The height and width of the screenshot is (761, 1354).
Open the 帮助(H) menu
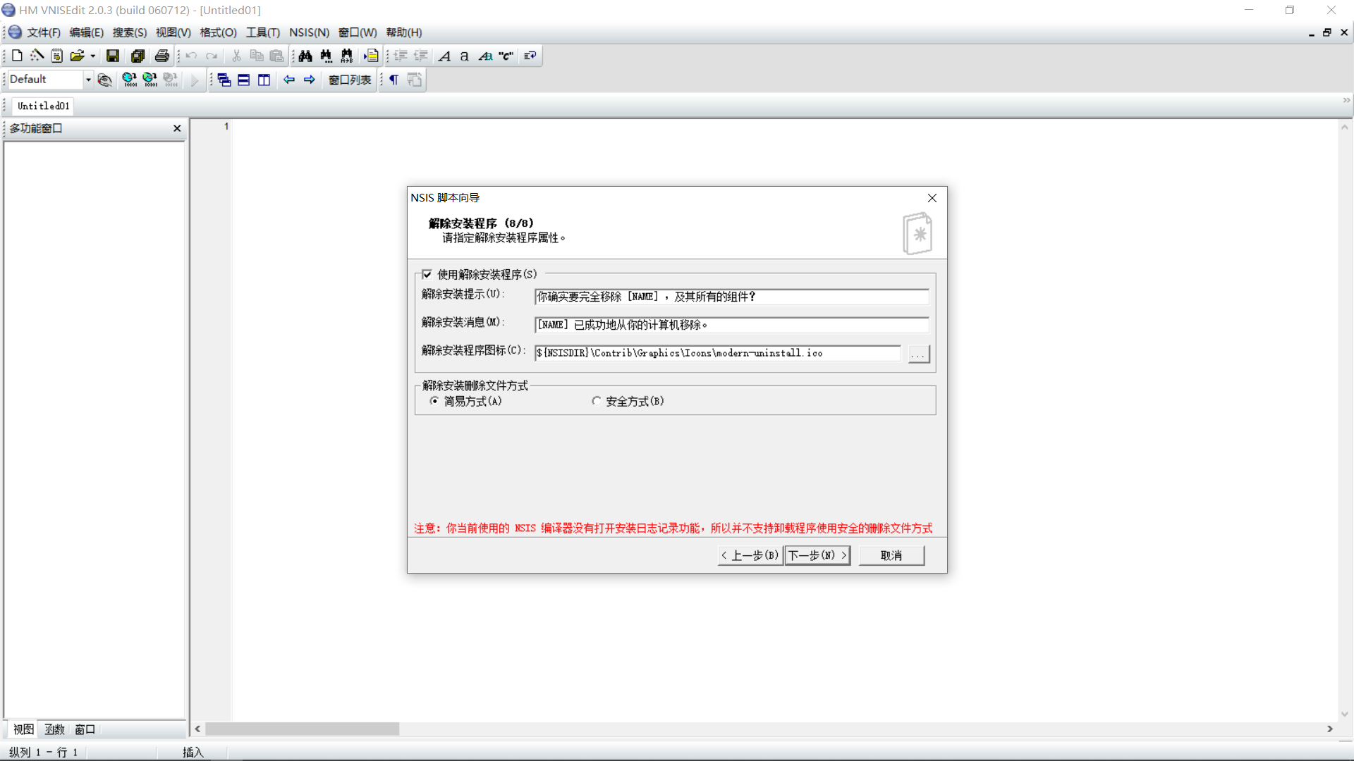pyautogui.click(x=404, y=32)
